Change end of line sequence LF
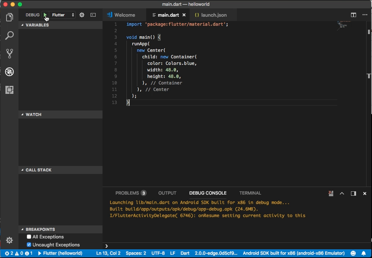The image size is (372, 258). 172,253
